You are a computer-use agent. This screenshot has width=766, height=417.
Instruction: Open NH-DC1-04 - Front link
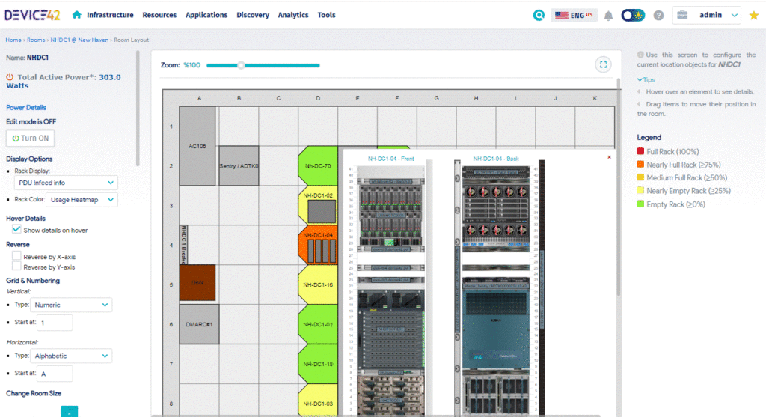(390, 159)
